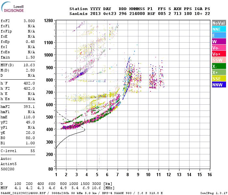Click the 214000 time value in header
Screen dimensions: 228x195
[x=137, y=14]
